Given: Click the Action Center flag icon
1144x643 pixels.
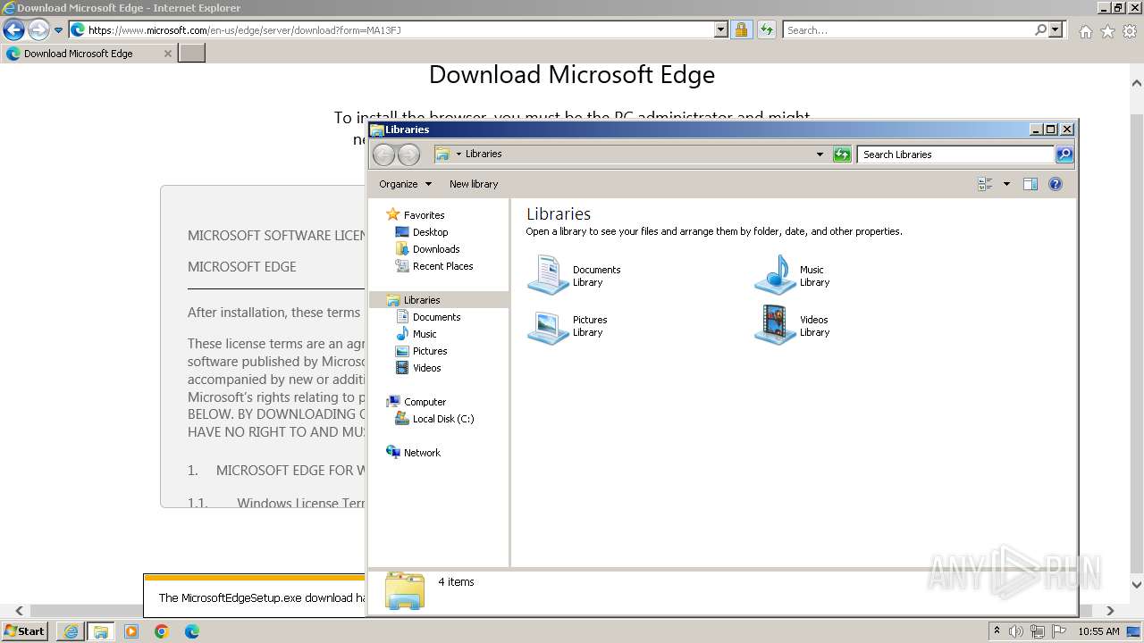Looking at the screenshot, I should click(1058, 631).
